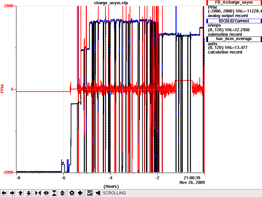The width and height of the screenshot is (262, 197).
Task: Click the 2000 y-axis maximum label
Action: coord(9,6)
